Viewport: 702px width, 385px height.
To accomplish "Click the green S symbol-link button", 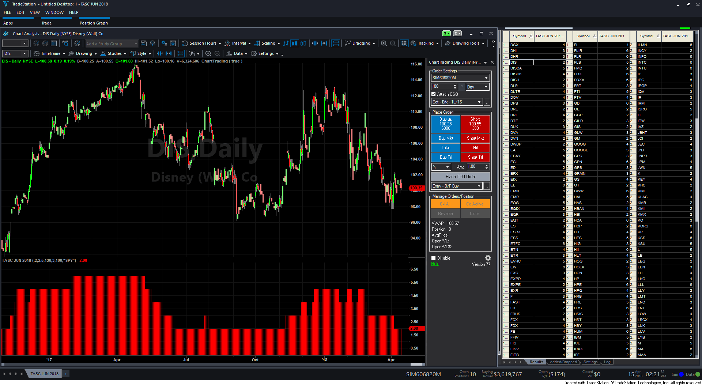I will click(446, 34).
